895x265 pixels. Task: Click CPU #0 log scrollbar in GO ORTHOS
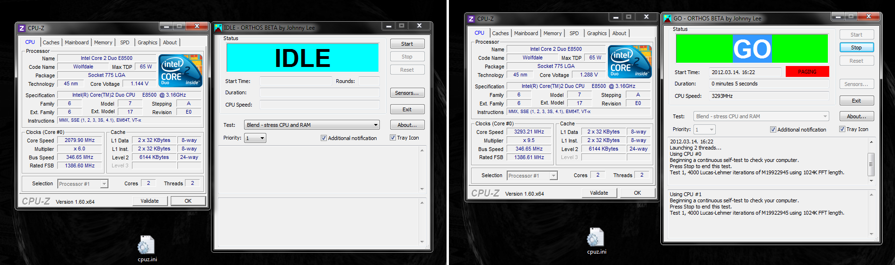[x=871, y=161]
